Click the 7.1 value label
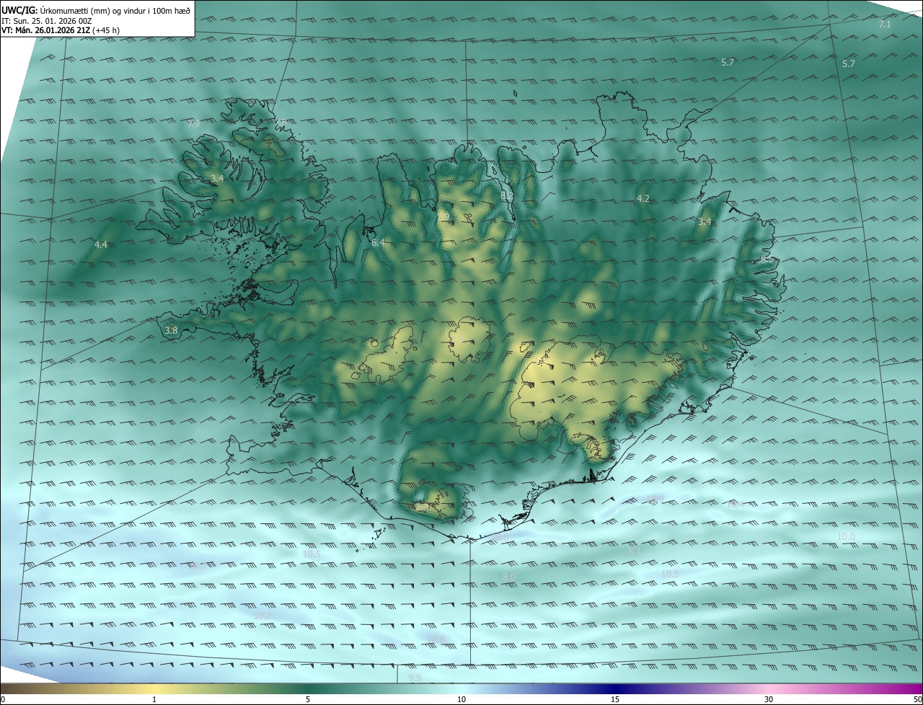 pyautogui.click(x=885, y=25)
